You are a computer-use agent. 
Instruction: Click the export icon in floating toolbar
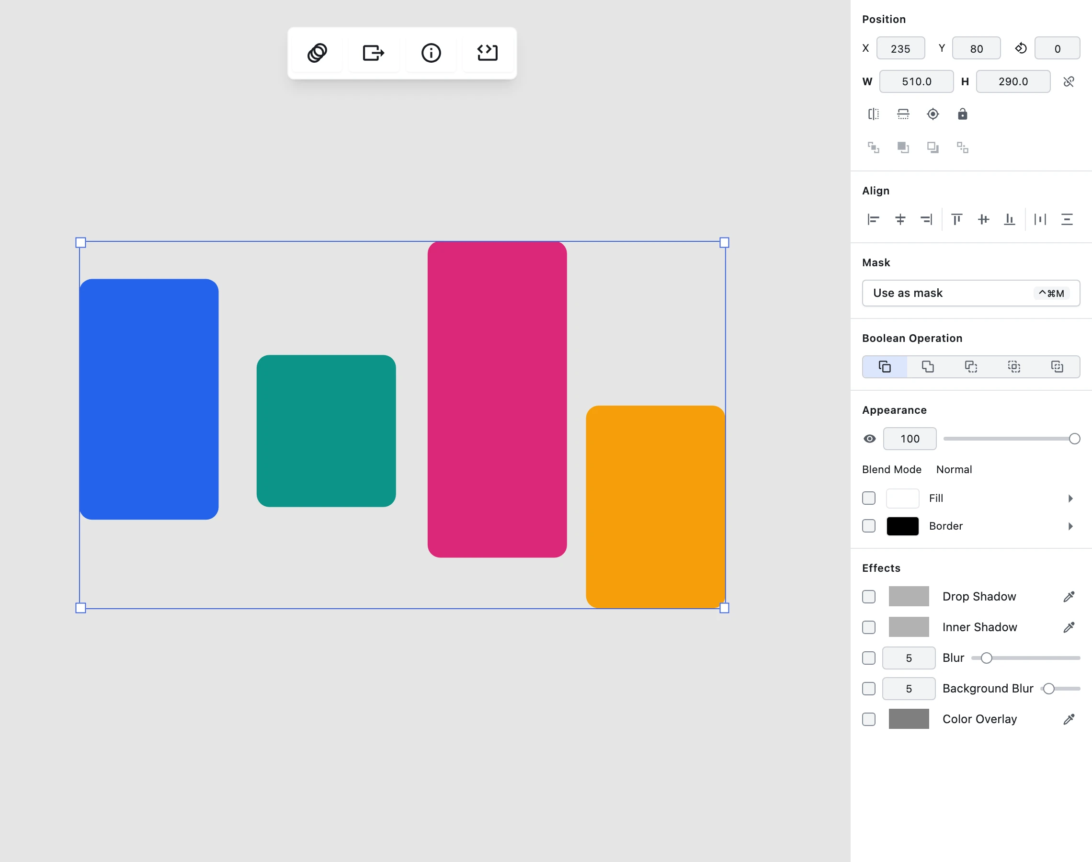(374, 53)
